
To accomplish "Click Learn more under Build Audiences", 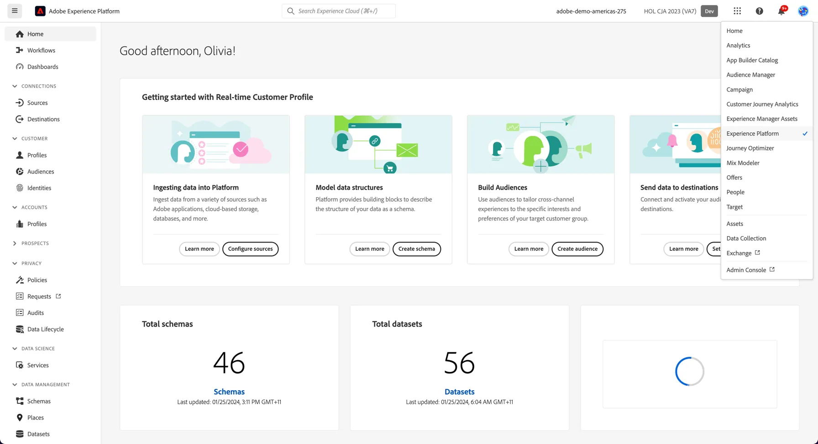I will [529, 249].
